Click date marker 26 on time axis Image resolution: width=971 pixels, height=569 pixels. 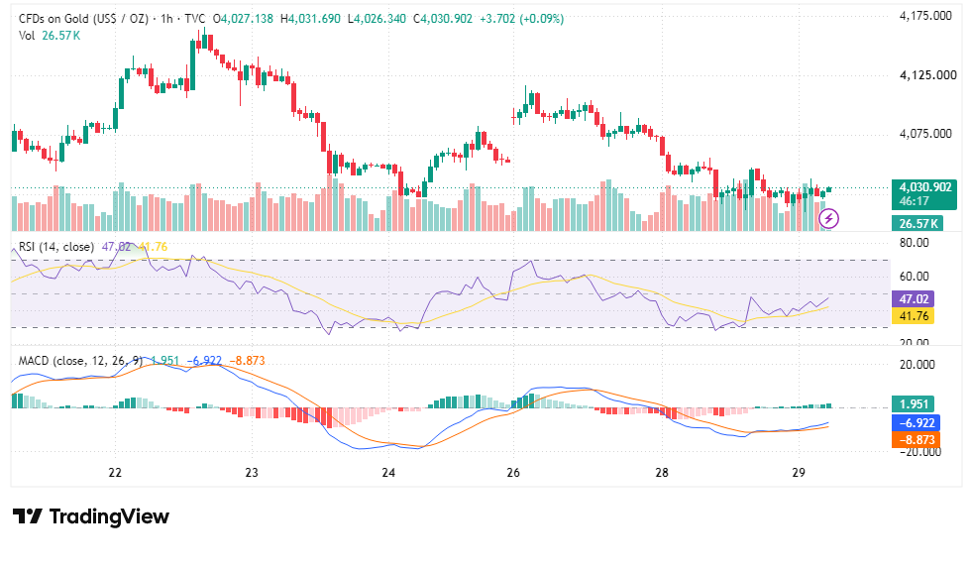tap(513, 473)
